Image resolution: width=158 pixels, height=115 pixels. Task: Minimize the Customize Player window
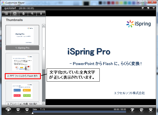(140, 2)
